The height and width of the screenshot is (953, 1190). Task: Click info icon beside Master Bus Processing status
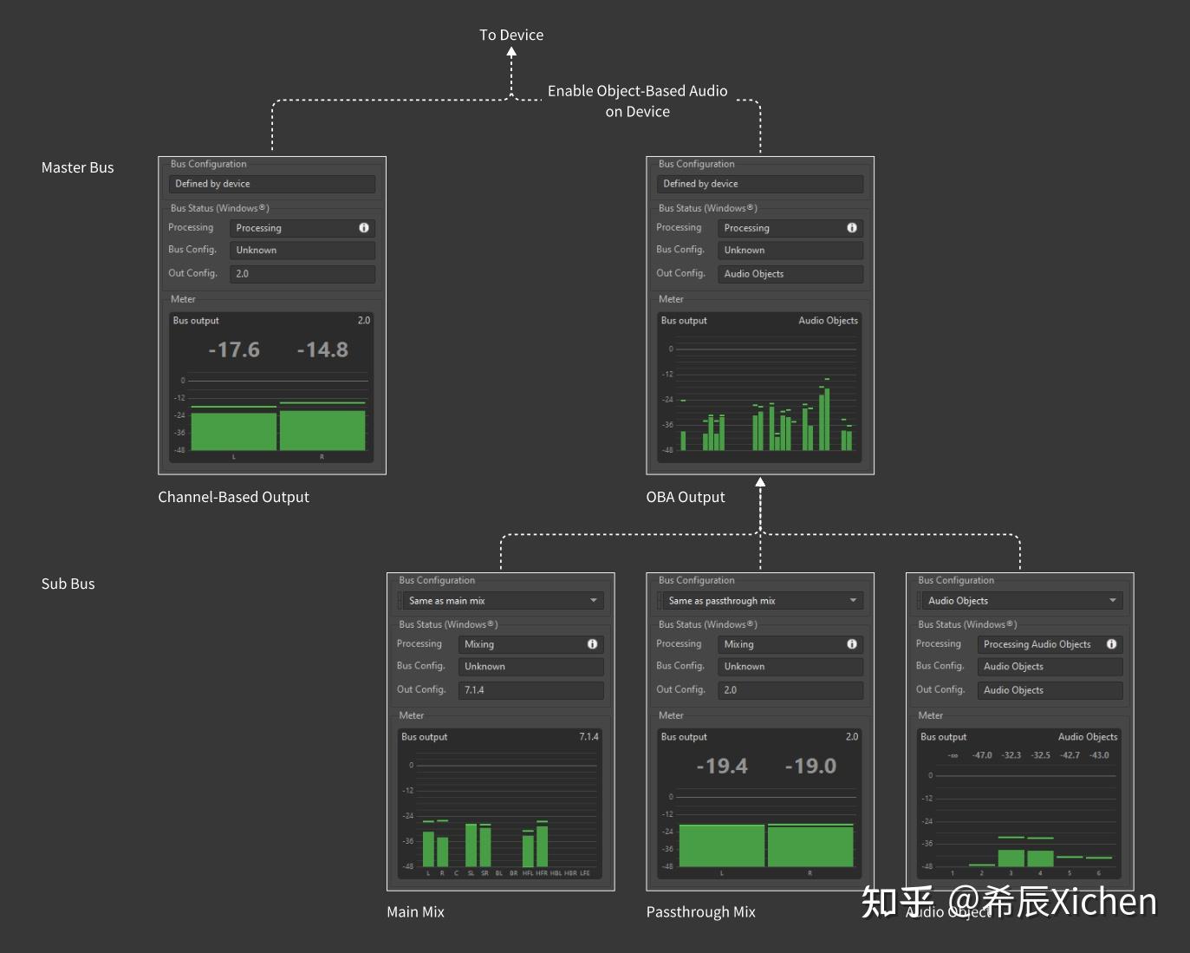tap(362, 227)
